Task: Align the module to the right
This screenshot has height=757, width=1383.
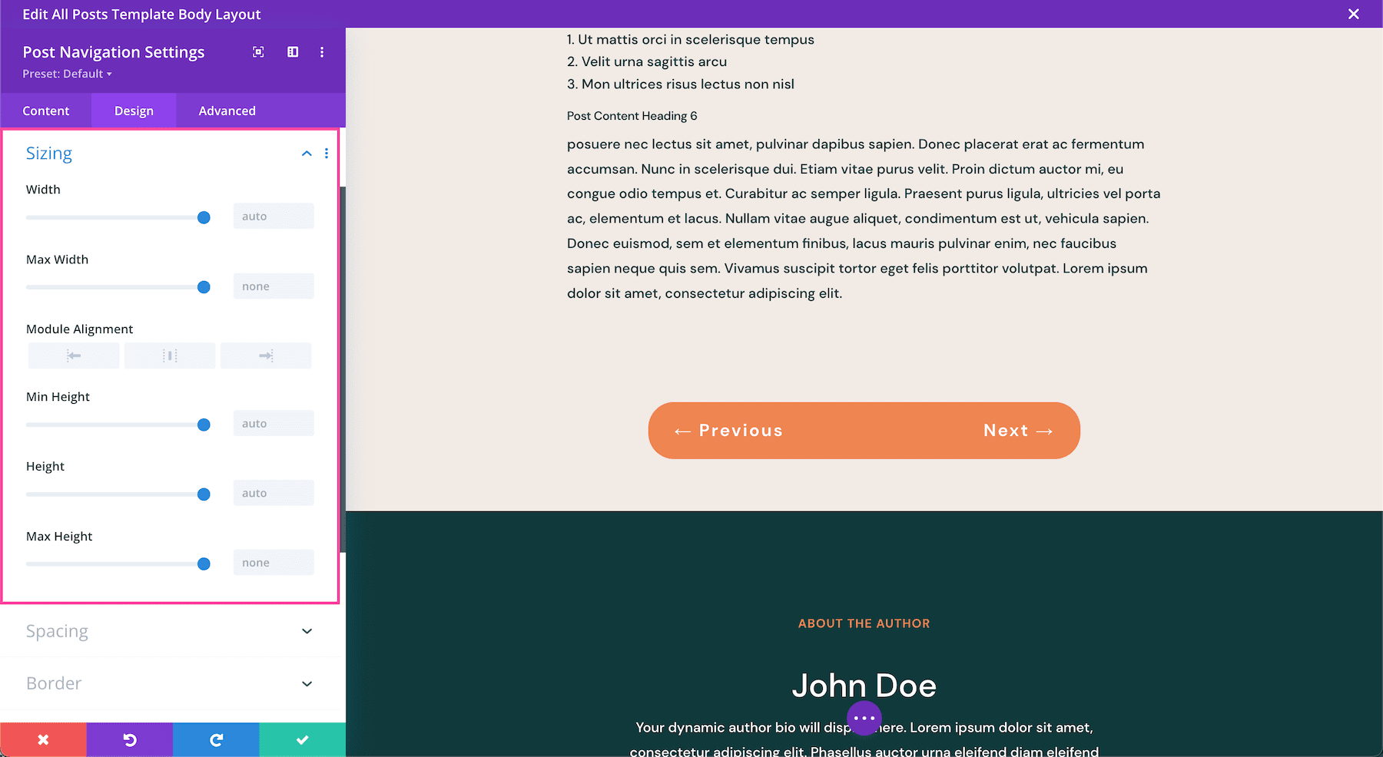Action: (x=265, y=355)
